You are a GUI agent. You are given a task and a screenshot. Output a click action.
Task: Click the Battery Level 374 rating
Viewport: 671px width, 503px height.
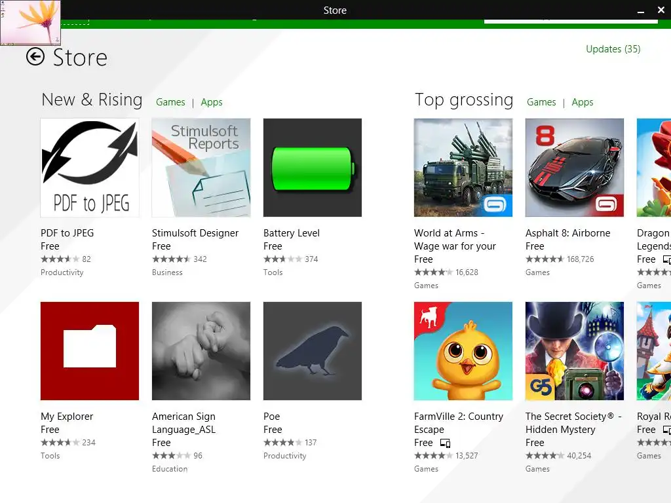(290, 259)
